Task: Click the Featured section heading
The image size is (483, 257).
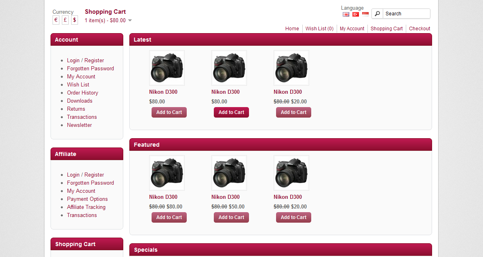Action: click(x=147, y=145)
